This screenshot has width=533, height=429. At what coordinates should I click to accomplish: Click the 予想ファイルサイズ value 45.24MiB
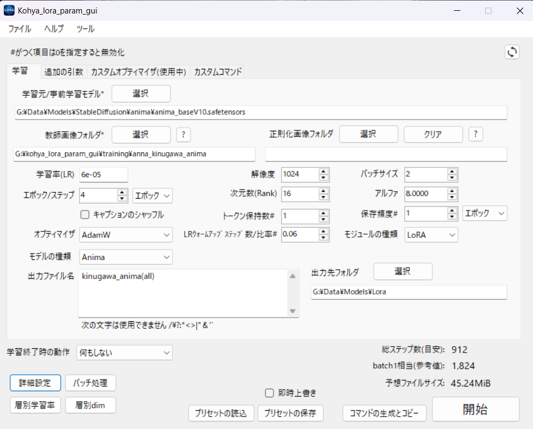point(471,383)
